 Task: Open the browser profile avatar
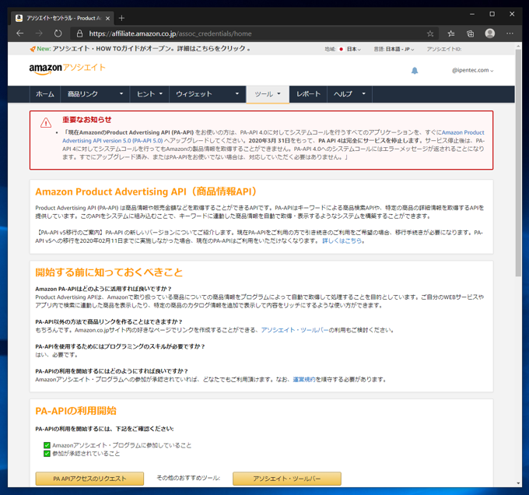[x=490, y=33]
